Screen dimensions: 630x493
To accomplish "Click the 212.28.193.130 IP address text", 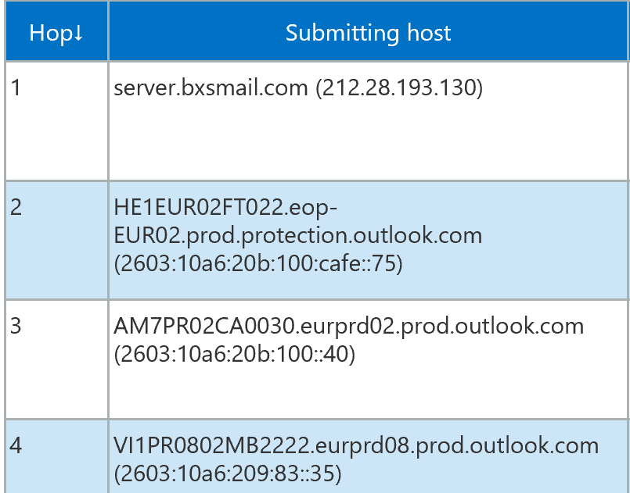I will (x=399, y=88).
